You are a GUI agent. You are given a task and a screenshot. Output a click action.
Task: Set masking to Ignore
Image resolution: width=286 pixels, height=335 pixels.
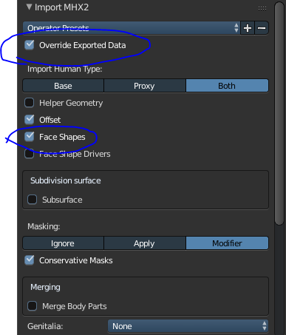pos(63,243)
